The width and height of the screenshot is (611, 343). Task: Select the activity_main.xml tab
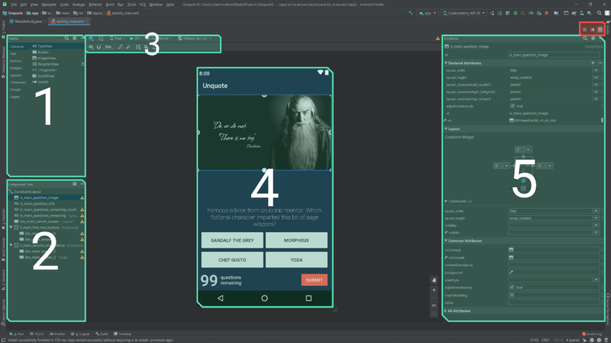click(70, 21)
